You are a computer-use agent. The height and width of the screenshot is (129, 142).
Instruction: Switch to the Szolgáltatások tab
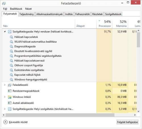[113, 14]
